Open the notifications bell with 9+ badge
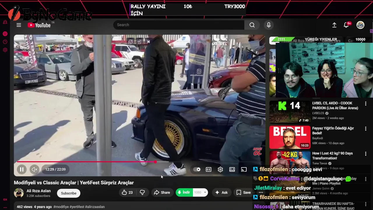Image resolution: width=373 pixels, height=210 pixels. tap(346, 25)
